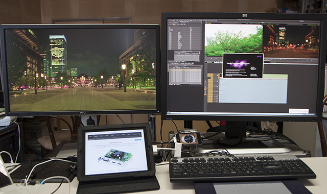
Task: Click the record monitor showing night street
Action: 291,41
